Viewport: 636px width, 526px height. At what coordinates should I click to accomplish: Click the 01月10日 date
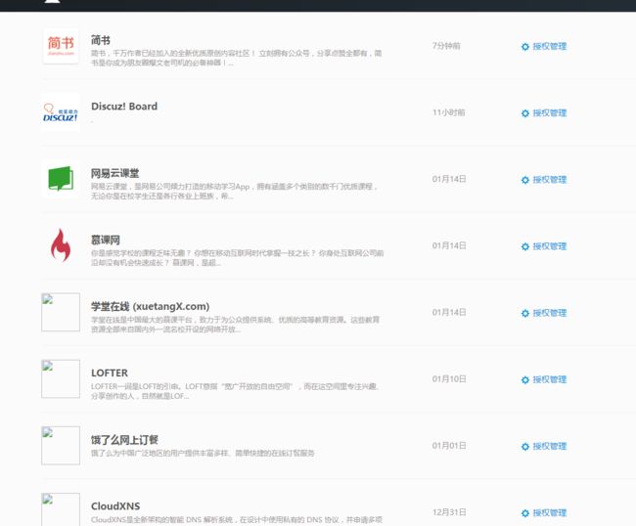[x=449, y=379]
